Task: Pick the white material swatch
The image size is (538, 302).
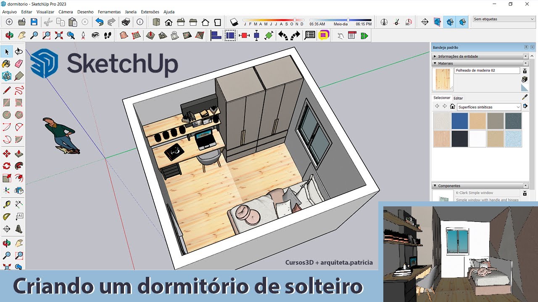Action: pyautogui.click(x=477, y=139)
